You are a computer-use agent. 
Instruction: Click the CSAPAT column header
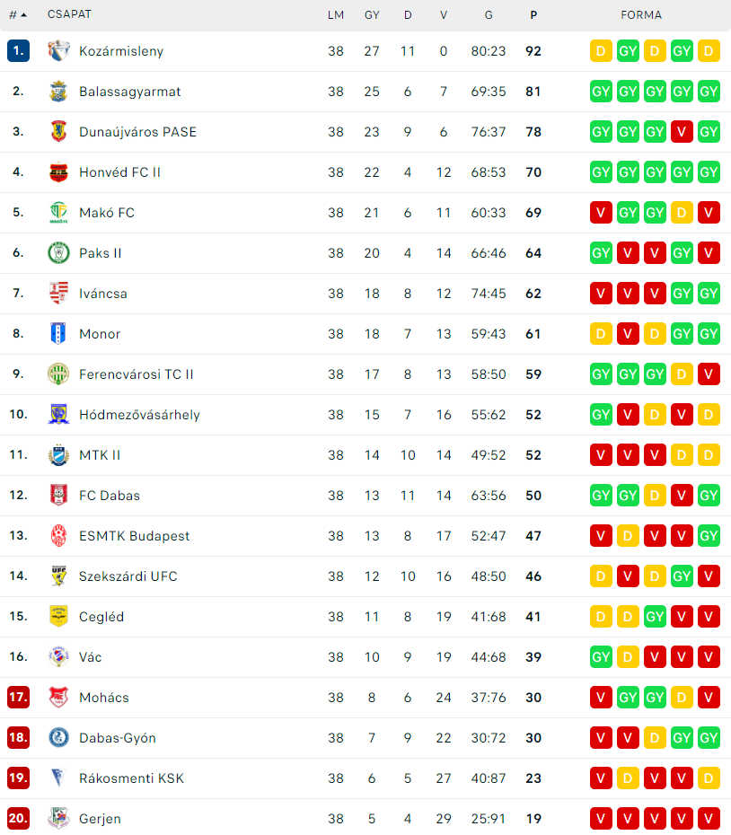tap(69, 14)
